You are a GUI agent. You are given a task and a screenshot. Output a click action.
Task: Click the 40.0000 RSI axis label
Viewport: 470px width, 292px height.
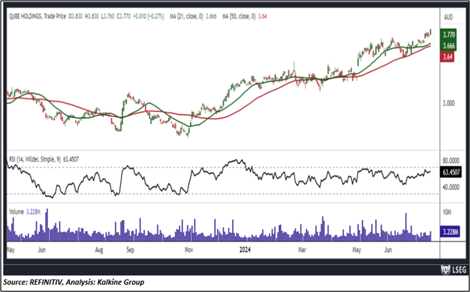pos(451,187)
